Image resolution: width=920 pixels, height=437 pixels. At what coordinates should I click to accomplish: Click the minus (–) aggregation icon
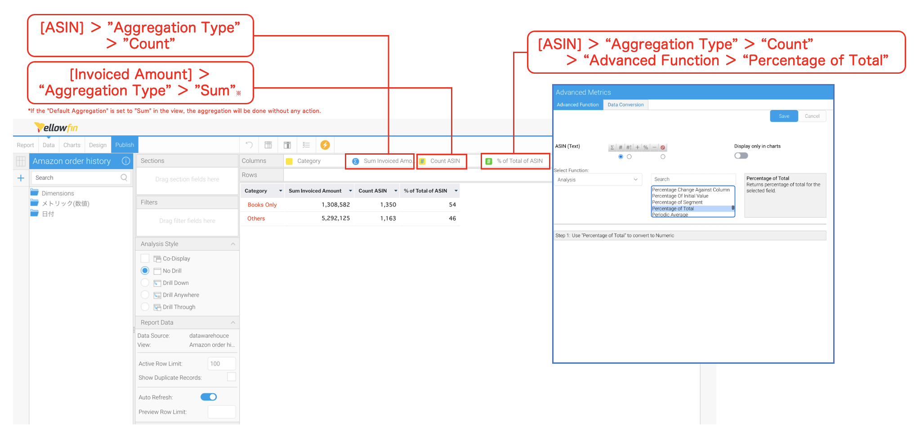point(654,147)
